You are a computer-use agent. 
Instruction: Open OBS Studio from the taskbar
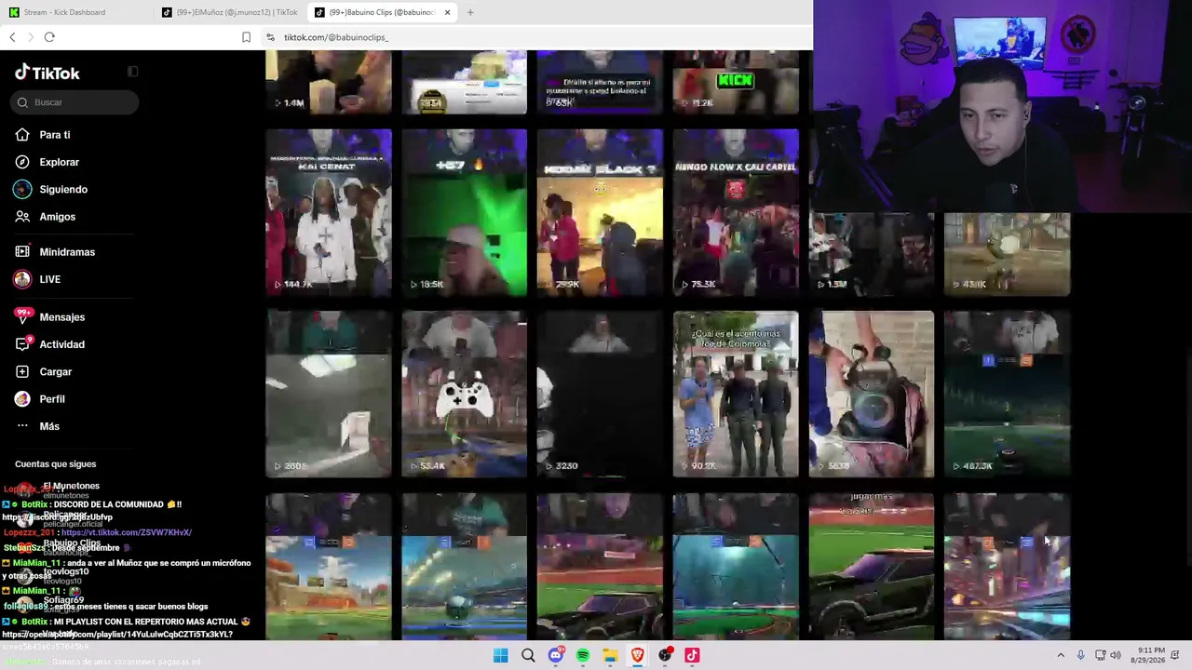[x=665, y=655]
